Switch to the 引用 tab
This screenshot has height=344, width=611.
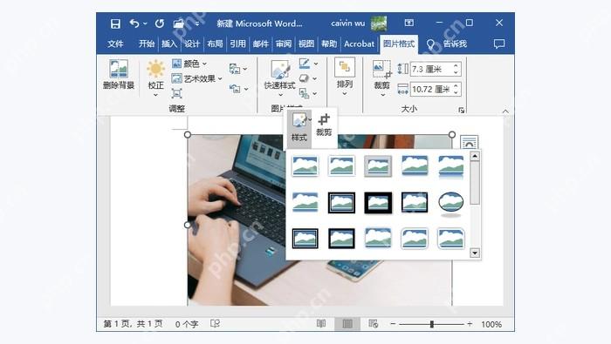point(237,44)
